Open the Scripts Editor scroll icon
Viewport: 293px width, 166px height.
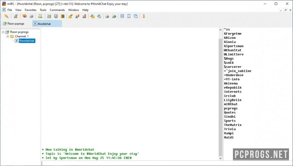[x=40, y=16]
